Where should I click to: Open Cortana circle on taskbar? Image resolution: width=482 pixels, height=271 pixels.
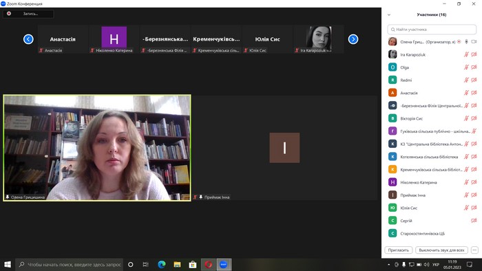[x=130, y=265]
